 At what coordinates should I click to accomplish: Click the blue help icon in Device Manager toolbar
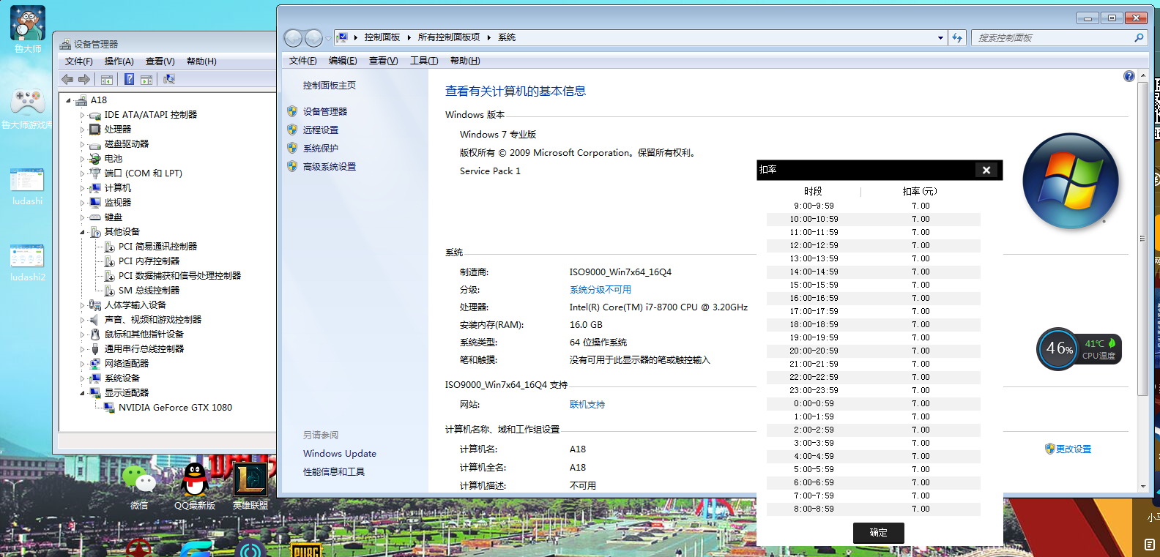tap(129, 79)
